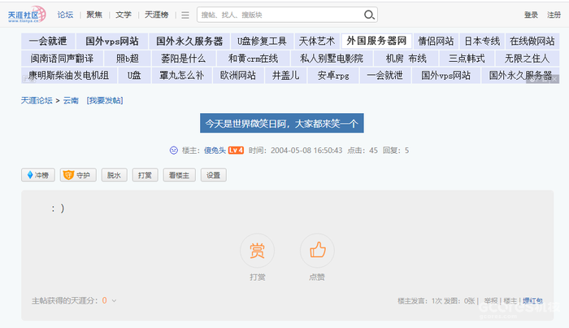Click the smiley face icon beside 楼主

(174, 150)
